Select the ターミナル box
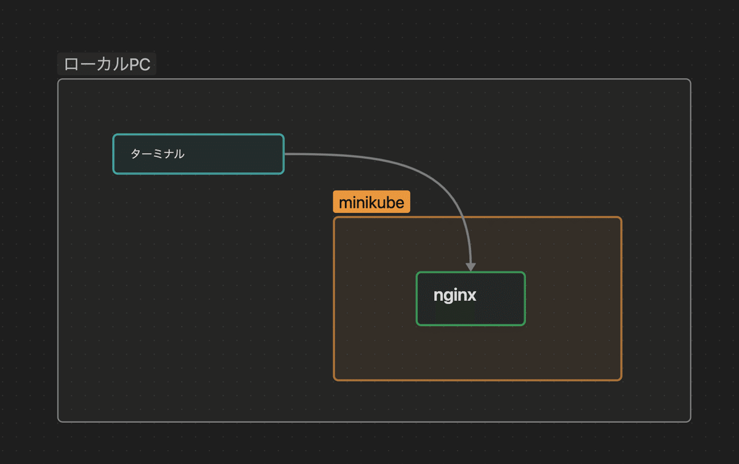The width and height of the screenshot is (739, 464). tap(198, 154)
